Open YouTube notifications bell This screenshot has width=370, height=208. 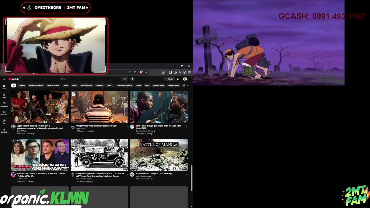[x=178, y=79]
